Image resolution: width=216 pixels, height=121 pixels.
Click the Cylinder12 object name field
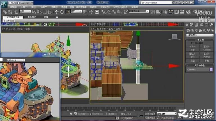click(x=198, y=70)
